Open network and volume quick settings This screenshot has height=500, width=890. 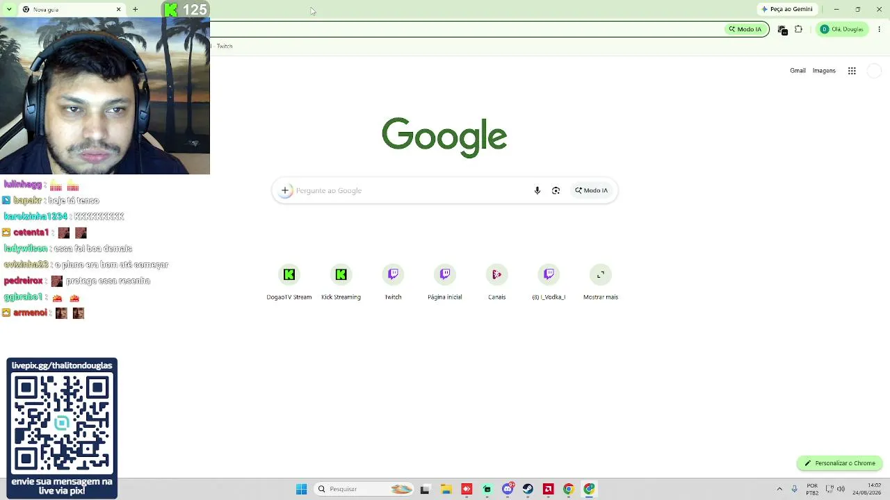click(x=835, y=489)
